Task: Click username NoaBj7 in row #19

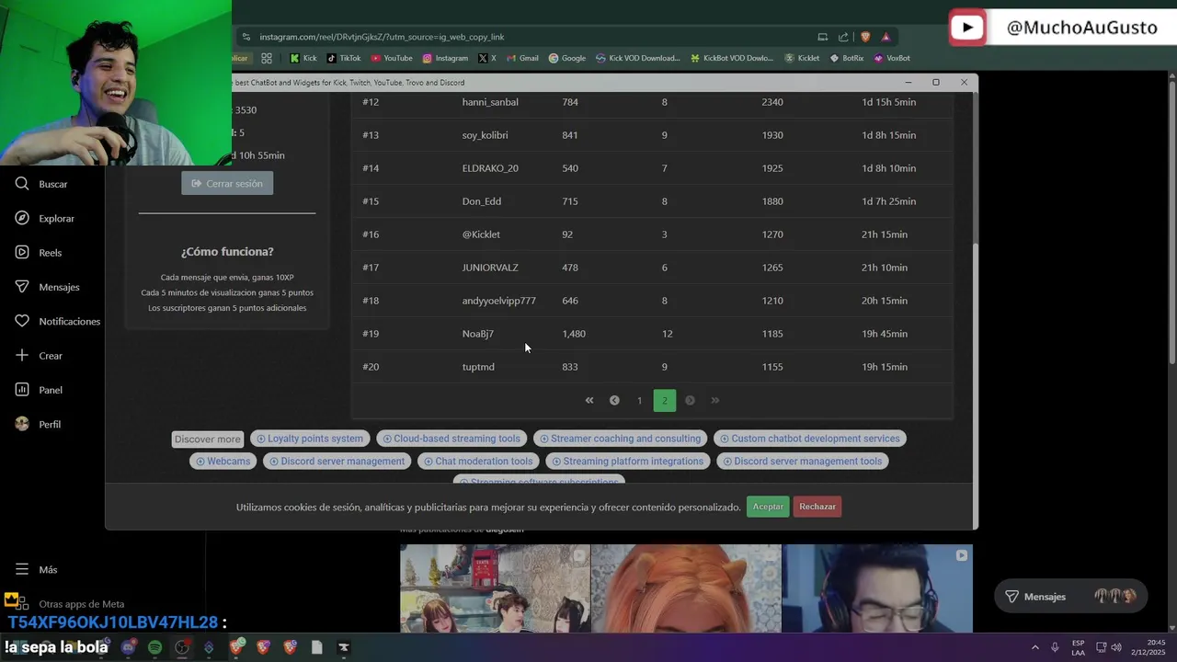Action: pos(478,334)
